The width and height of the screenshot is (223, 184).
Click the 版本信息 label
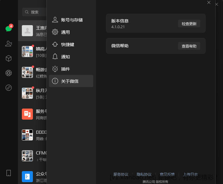[x=120, y=21]
